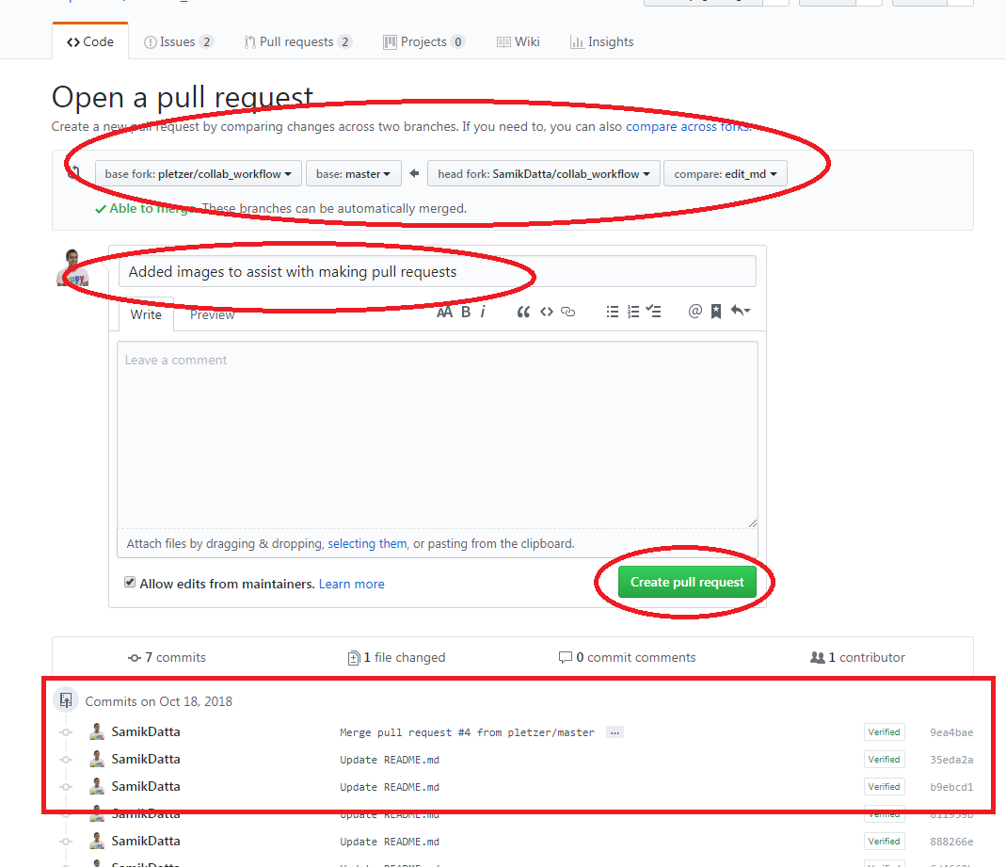
Task: Click Create pull request button
Action: tap(687, 582)
